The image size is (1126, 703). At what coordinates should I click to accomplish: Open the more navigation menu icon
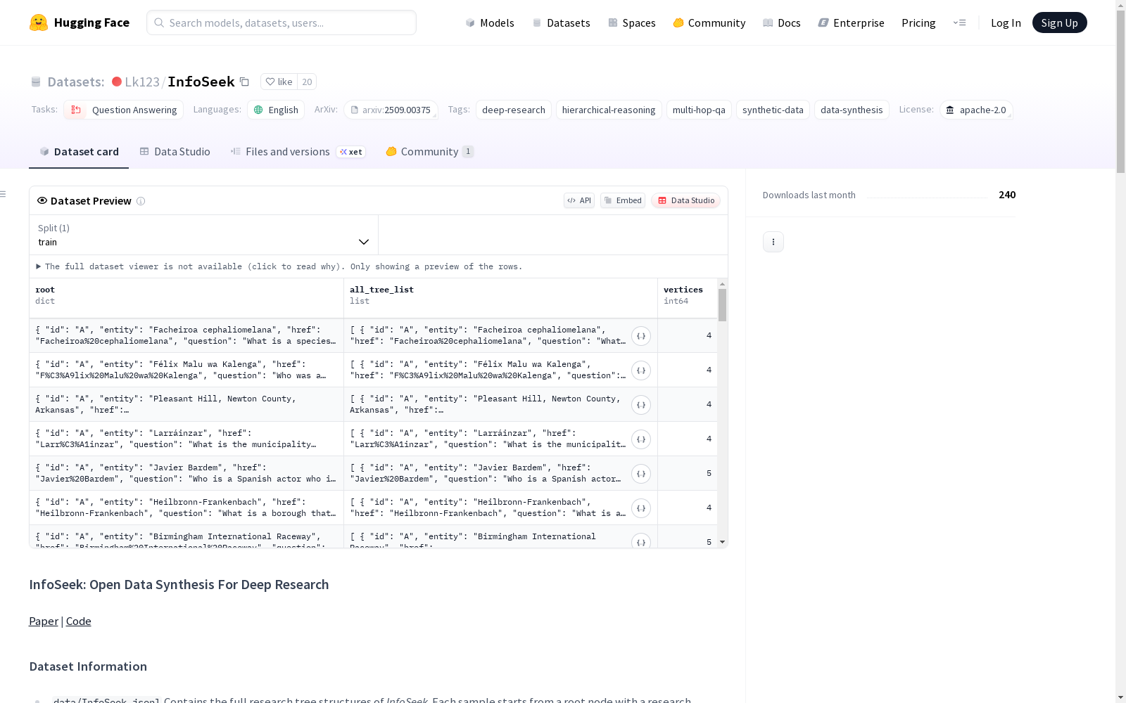point(959,22)
